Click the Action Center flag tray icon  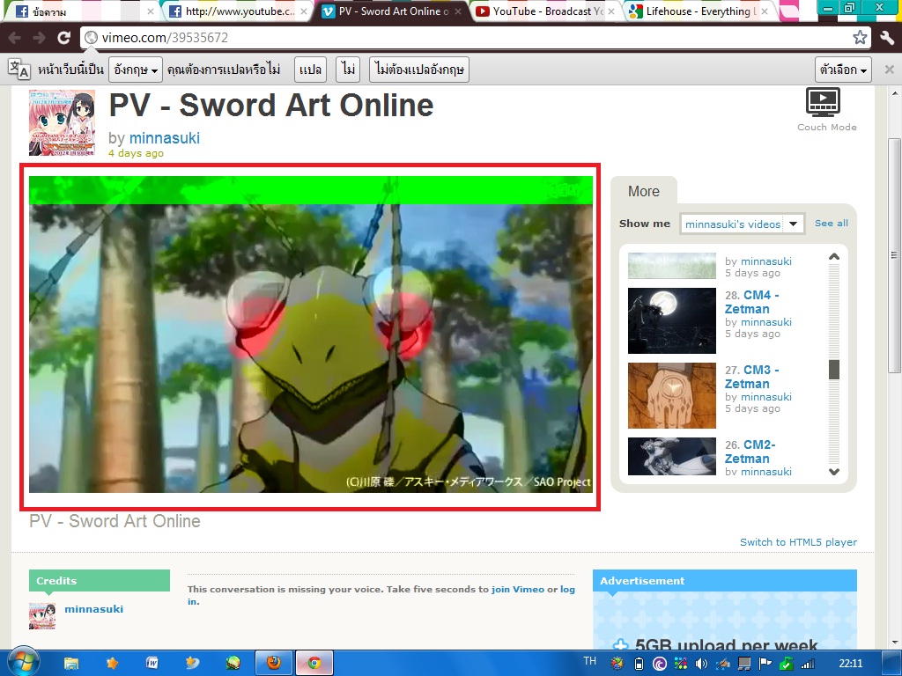tap(765, 664)
